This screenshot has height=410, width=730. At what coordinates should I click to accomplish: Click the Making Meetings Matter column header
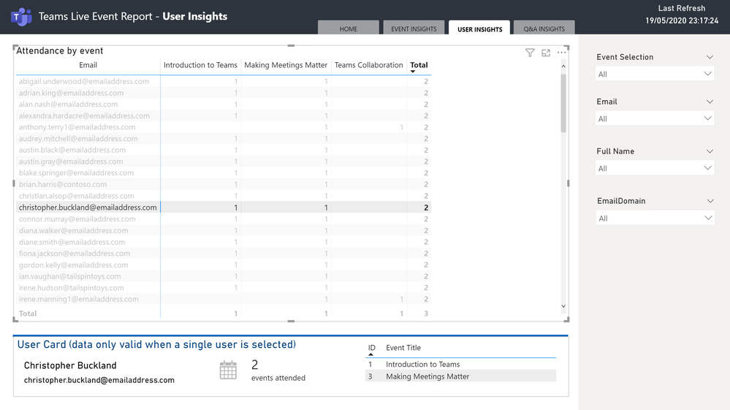point(286,65)
